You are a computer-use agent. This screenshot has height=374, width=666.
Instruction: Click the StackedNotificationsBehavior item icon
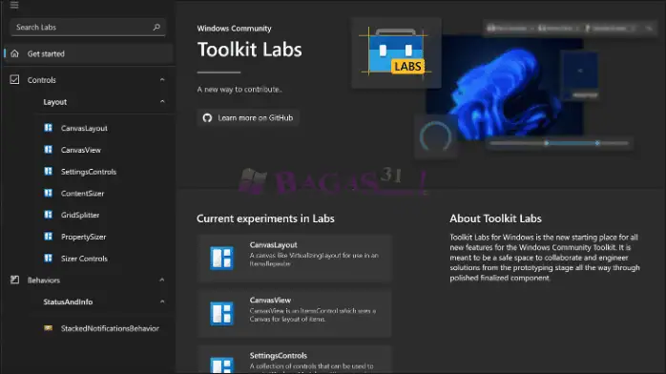49,328
